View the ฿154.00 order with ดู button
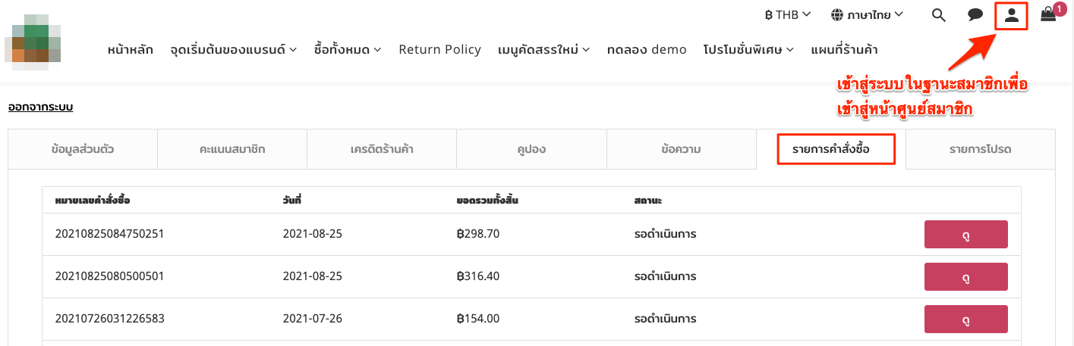Viewport: 1074px width, 346px height. [x=965, y=320]
